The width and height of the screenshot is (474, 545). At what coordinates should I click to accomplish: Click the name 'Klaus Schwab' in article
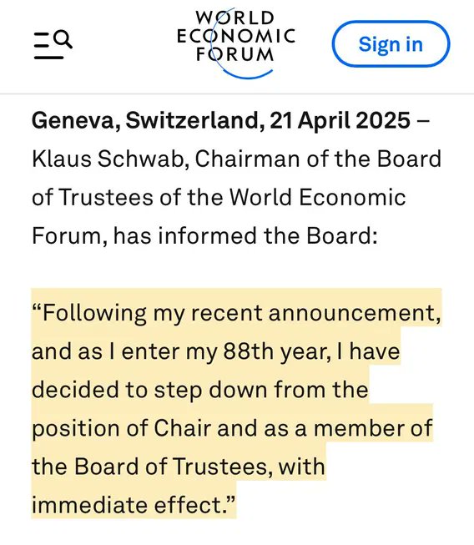(x=110, y=159)
